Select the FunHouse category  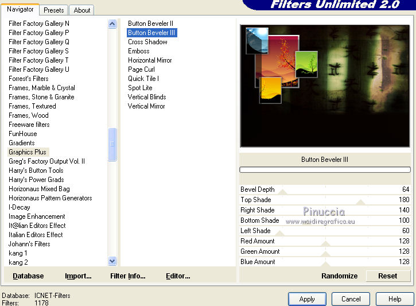[x=22, y=134]
